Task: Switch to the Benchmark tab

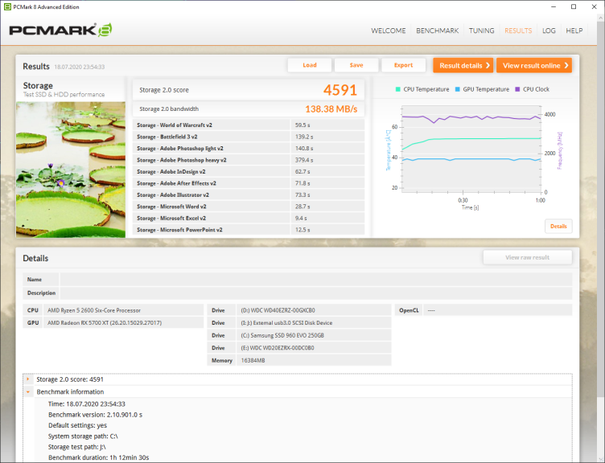Action: pos(437,31)
